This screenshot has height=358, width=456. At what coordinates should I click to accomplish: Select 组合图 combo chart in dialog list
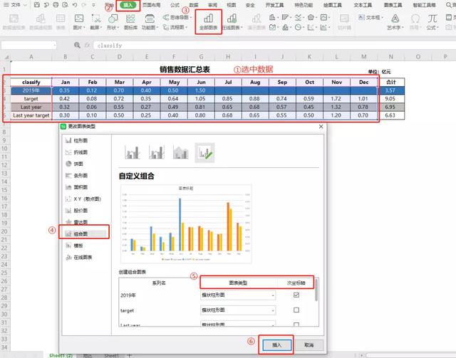[x=85, y=233]
